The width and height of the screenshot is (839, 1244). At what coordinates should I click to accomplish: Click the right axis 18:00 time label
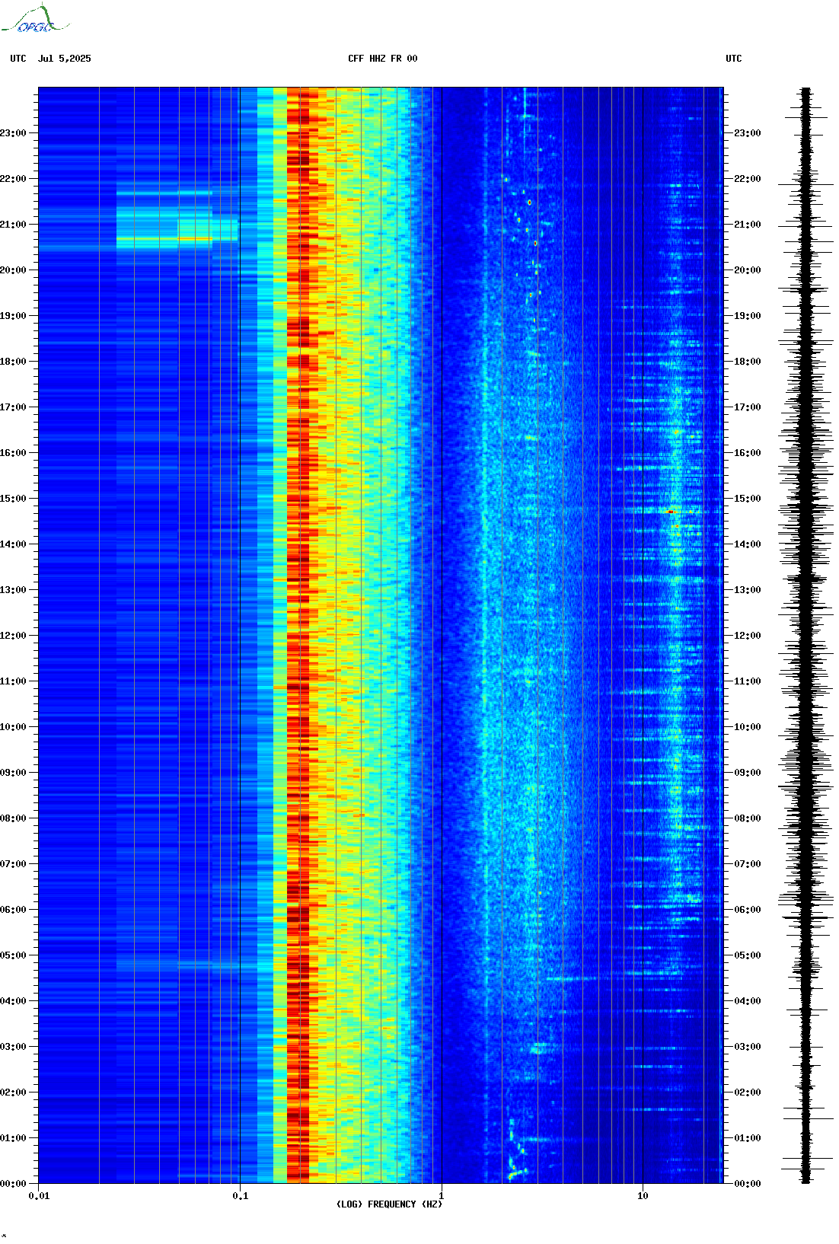(747, 362)
